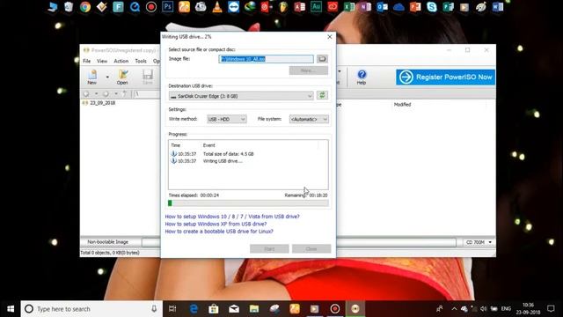Launch Excel from desktop icons
This screenshot has width=563, height=317.
coord(348,7)
